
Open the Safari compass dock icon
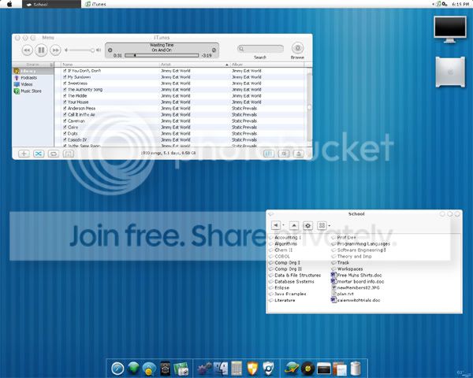[x=117, y=369]
